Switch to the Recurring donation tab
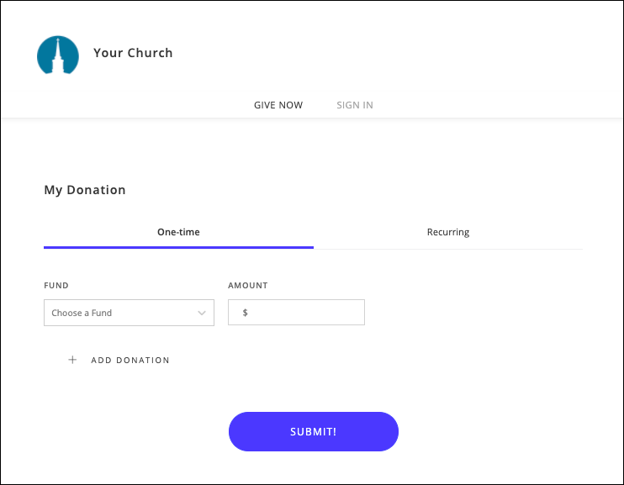The image size is (624, 485). [447, 232]
